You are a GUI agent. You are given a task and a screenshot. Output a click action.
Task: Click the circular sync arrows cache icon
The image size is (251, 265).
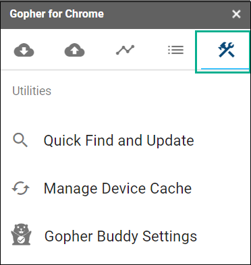[20, 188]
